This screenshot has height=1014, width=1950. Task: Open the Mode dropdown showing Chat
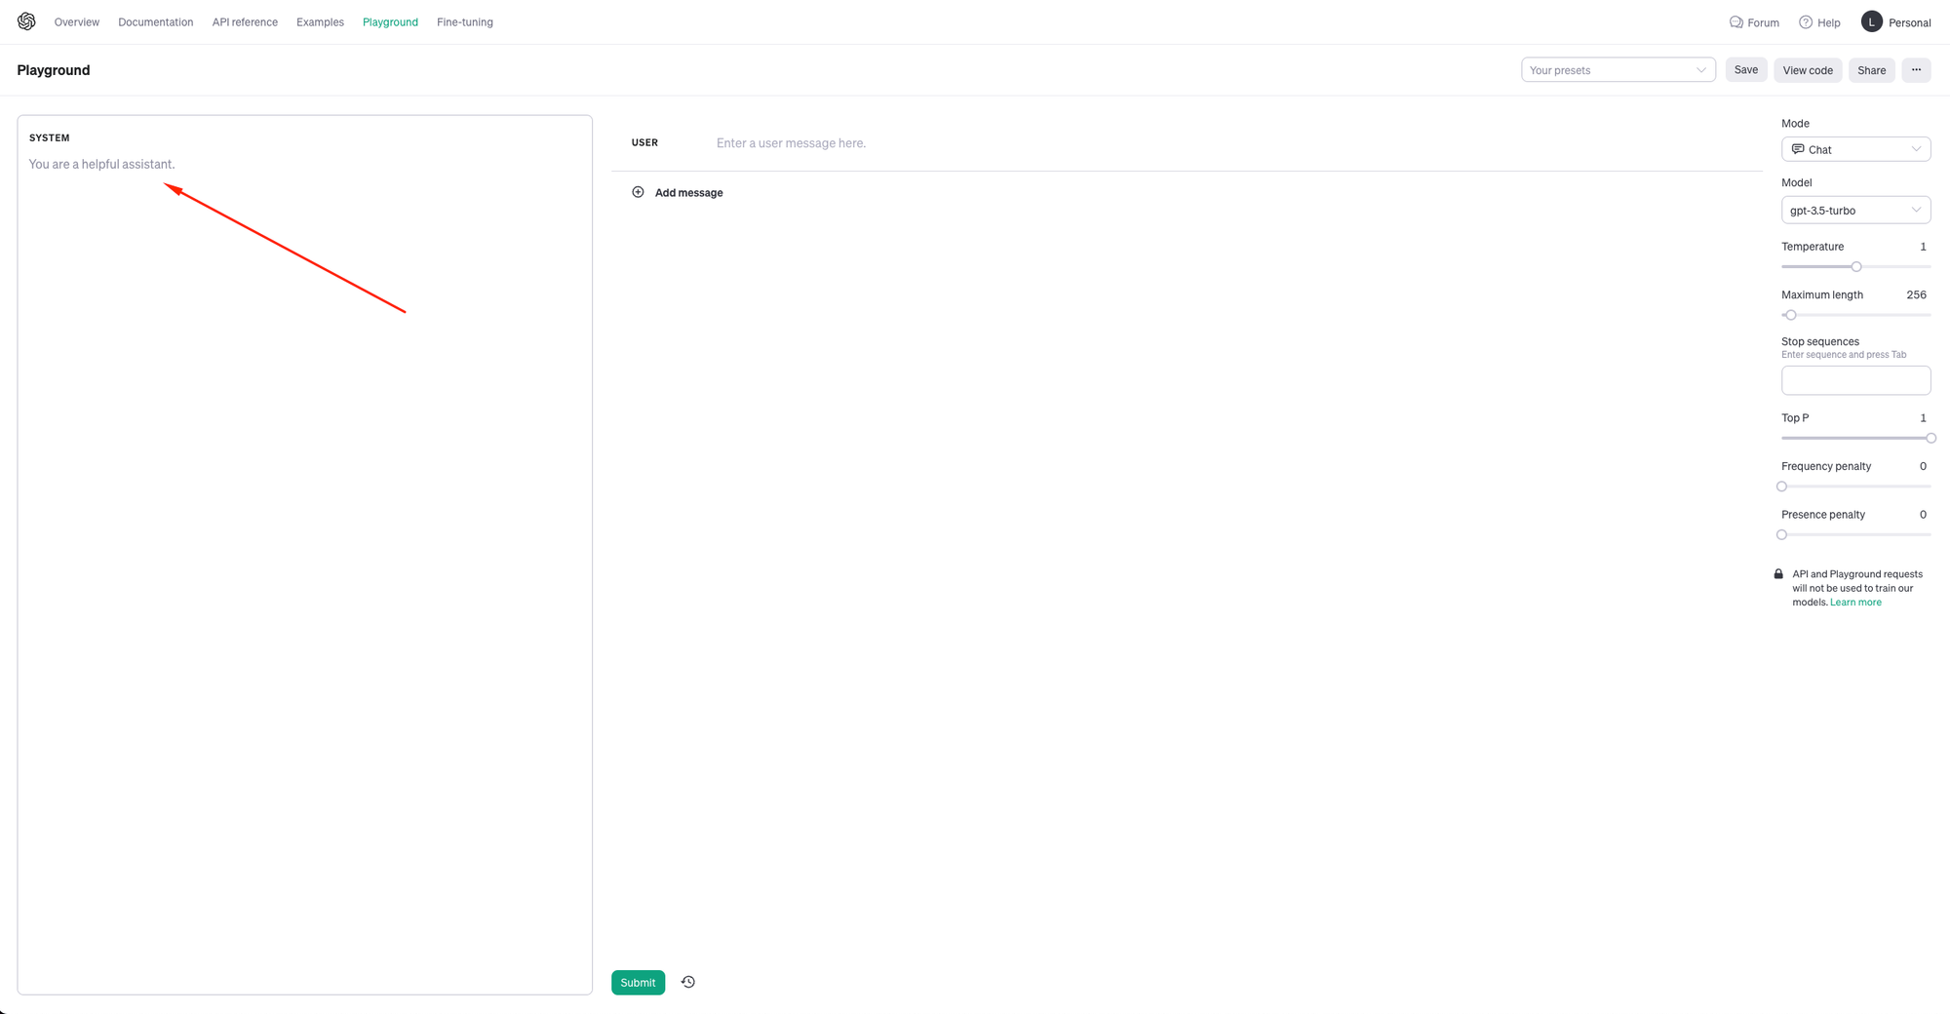(1855, 149)
